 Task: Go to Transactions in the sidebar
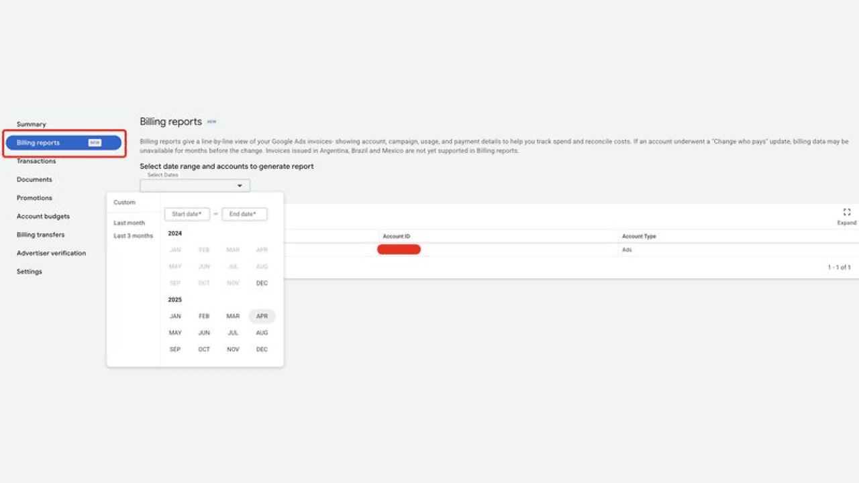[36, 161]
